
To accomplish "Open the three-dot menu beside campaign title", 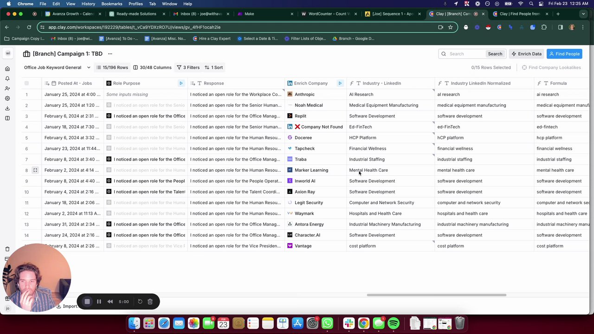I will click(110, 54).
